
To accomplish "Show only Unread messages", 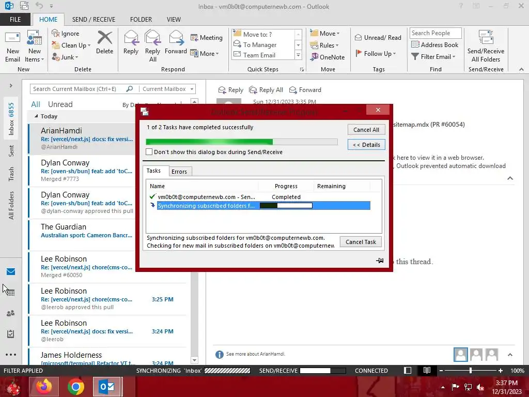I will coord(60,104).
